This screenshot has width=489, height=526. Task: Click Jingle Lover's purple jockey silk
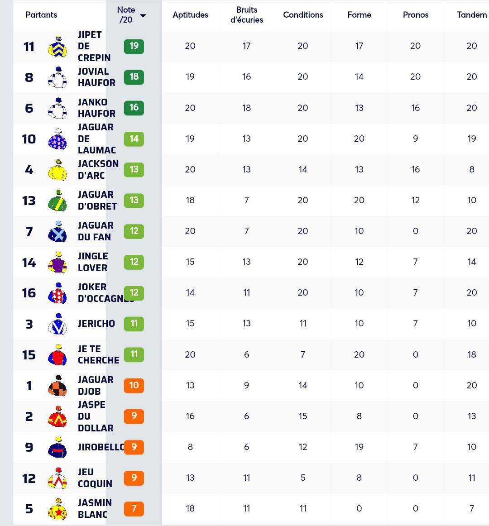coord(58,263)
